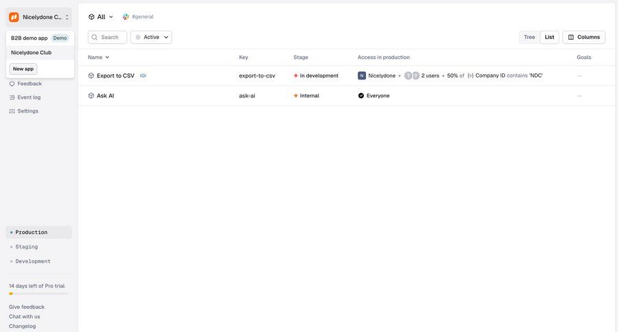
Task: Click the 2 users avatar icons
Action: 412,75
